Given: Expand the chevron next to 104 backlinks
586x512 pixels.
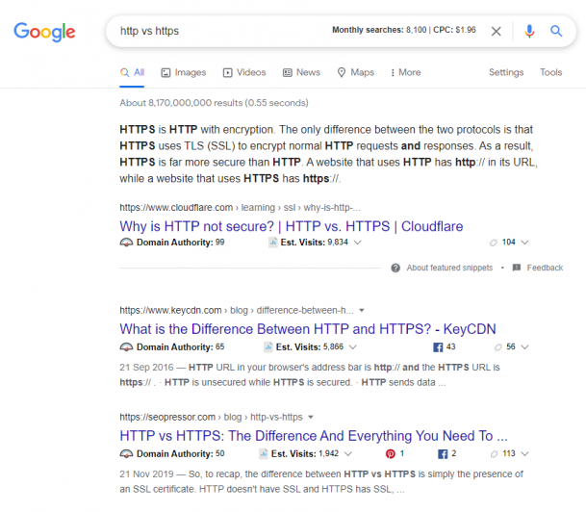Looking at the screenshot, I should [524, 243].
